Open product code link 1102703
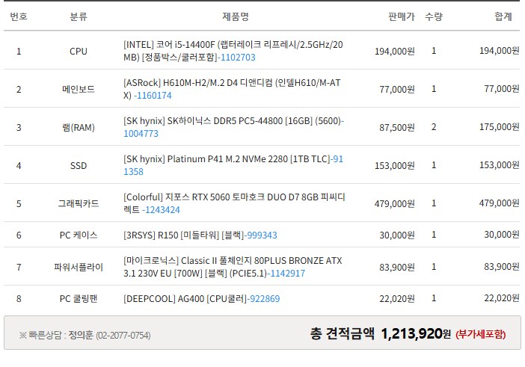The width and height of the screenshot is (525, 367). [x=238, y=58]
